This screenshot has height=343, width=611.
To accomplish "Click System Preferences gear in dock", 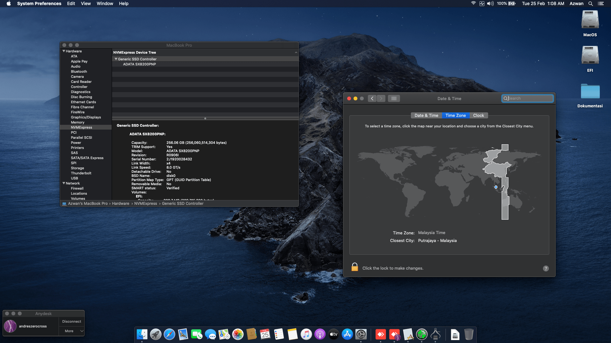I will [x=361, y=334].
